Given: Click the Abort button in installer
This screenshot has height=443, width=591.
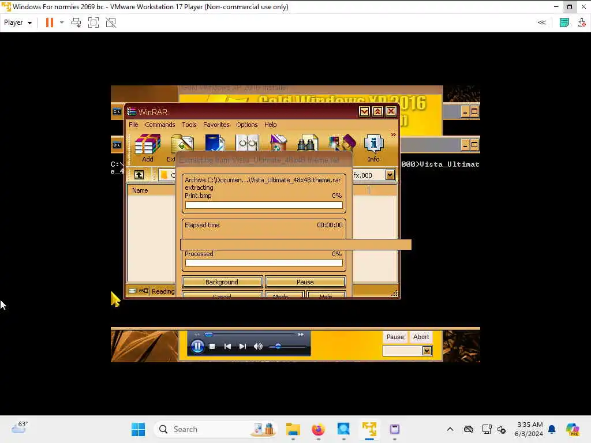Looking at the screenshot, I should [x=421, y=337].
